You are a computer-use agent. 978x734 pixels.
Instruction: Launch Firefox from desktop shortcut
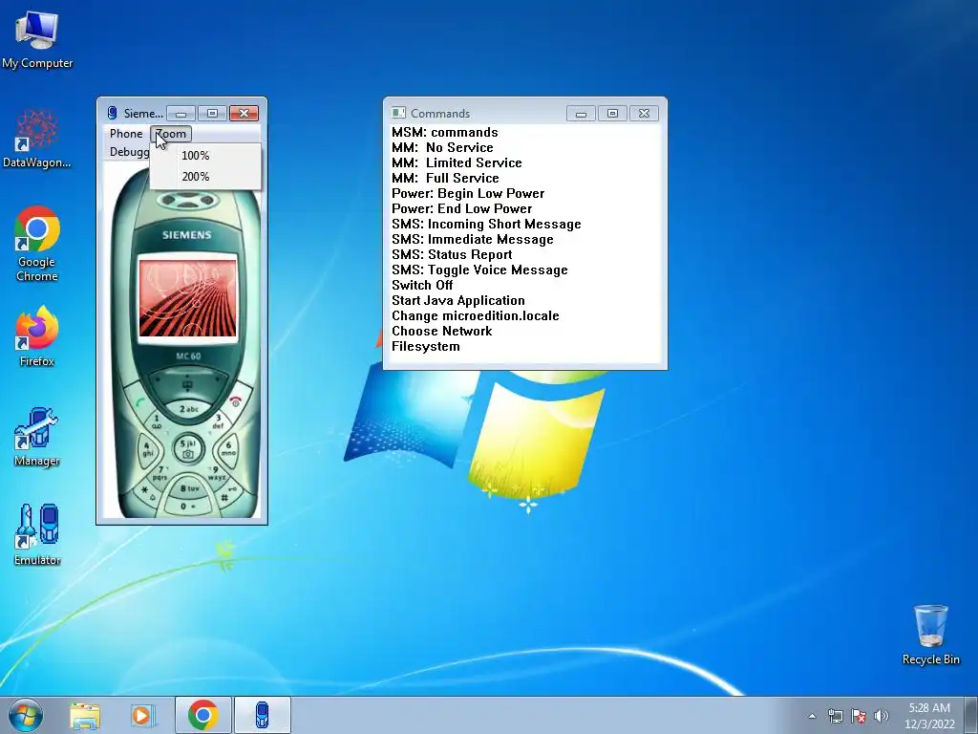click(37, 335)
